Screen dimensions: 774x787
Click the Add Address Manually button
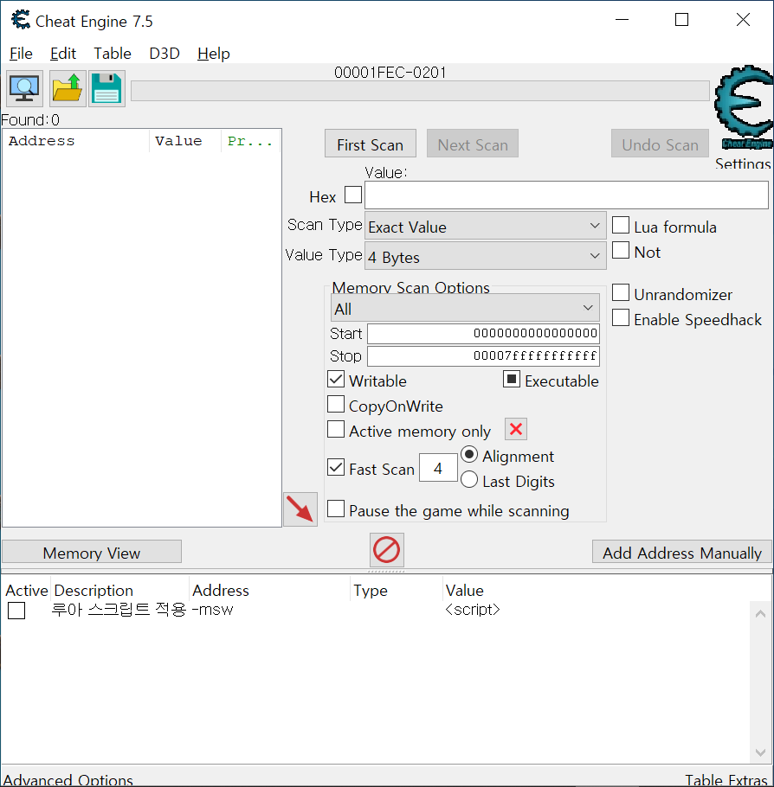point(681,553)
